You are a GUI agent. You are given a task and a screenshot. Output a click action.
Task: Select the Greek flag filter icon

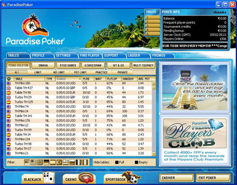[65, 162]
